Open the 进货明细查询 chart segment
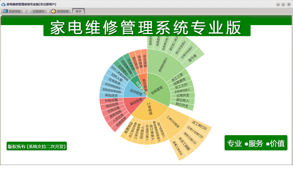The image size is (293, 190). coord(113,86)
